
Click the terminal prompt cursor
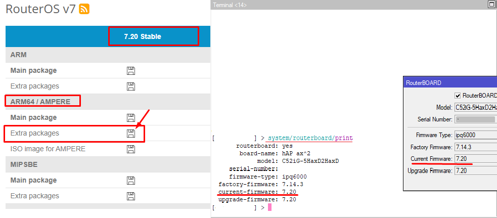click(x=270, y=207)
